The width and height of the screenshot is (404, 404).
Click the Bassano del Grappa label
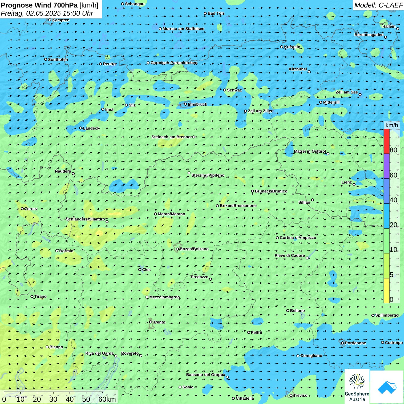(206, 375)
